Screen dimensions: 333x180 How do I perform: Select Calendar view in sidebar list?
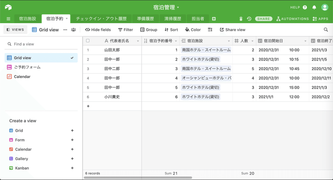41,77
